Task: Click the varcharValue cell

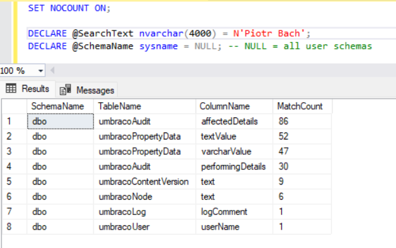Action: click(234, 152)
